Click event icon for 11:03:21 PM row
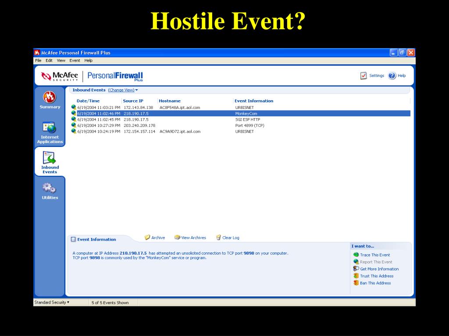 (x=74, y=108)
